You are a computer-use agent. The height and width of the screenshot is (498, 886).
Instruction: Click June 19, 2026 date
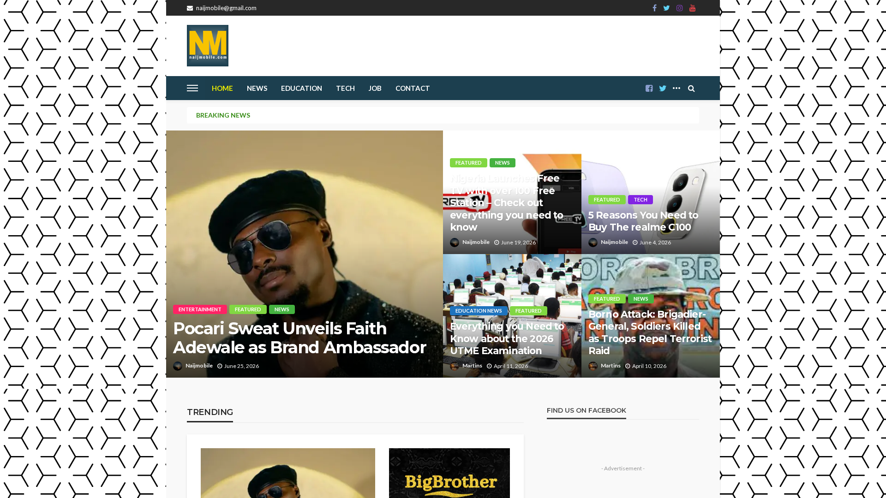pyautogui.click(x=518, y=243)
